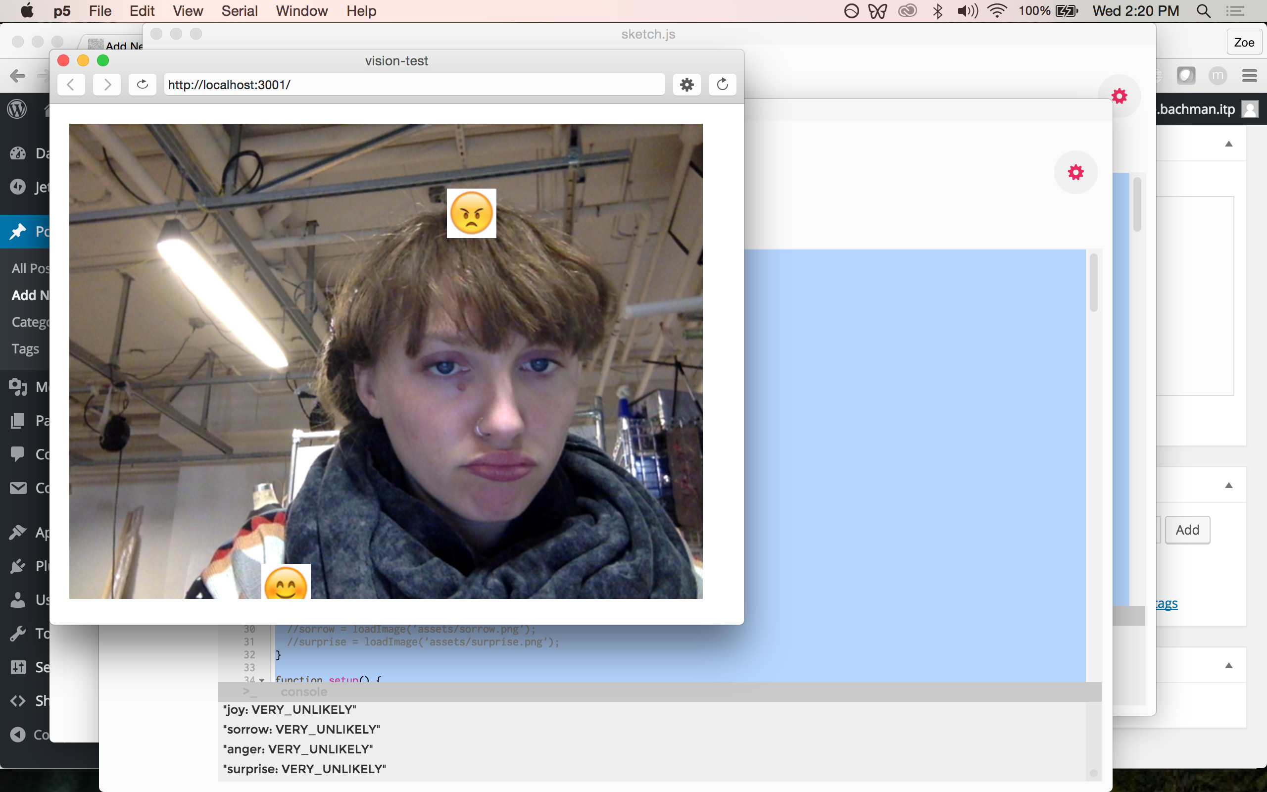
Task: Open the Serial menu
Action: (x=239, y=11)
